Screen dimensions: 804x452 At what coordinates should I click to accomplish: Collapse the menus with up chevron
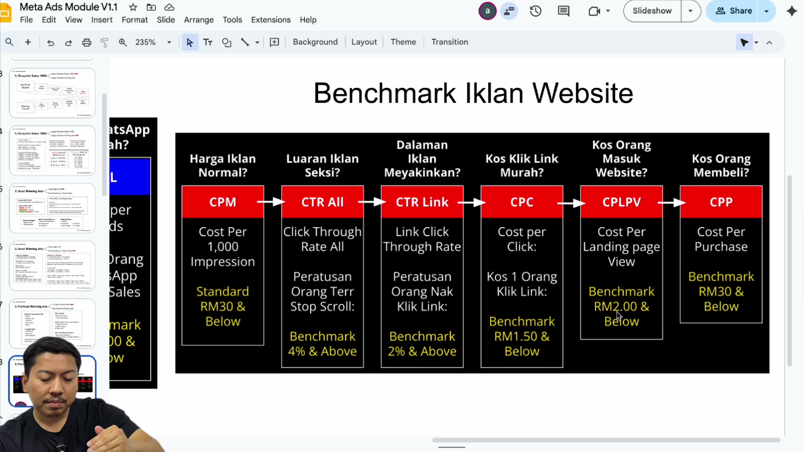coord(769,42)
